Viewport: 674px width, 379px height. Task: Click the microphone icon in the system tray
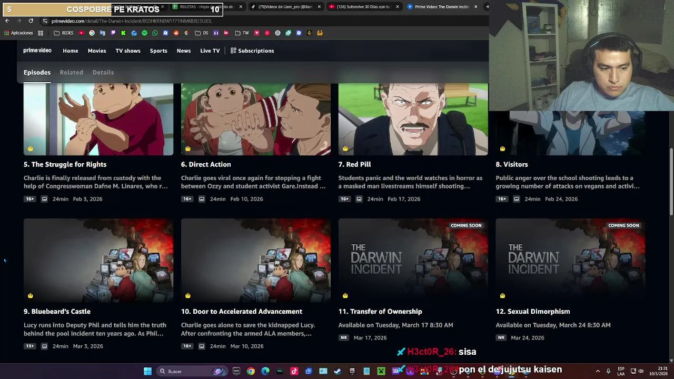click(x=608, y=371)
